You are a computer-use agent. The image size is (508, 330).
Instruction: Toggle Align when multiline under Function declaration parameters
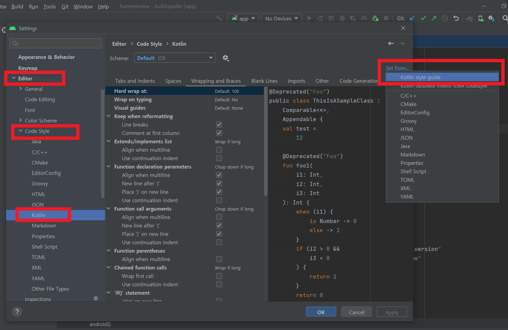coord(219,175)
